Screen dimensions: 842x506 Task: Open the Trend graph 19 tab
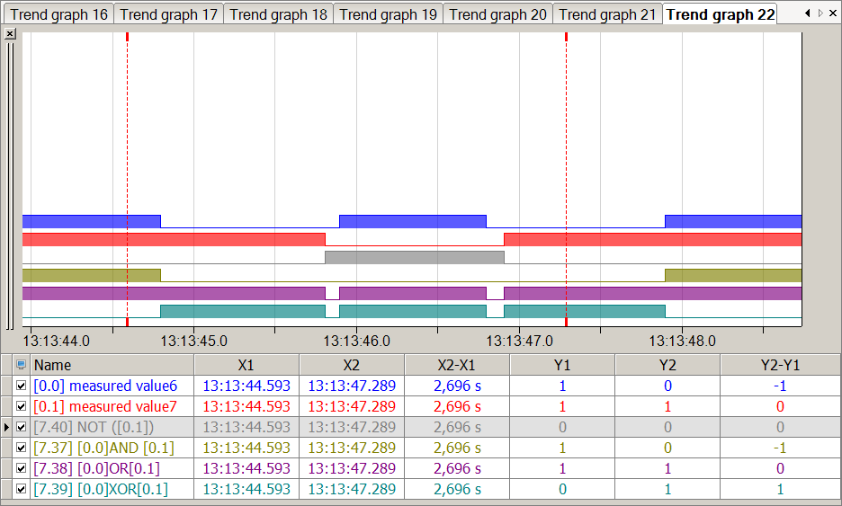(x=388, y=14)
